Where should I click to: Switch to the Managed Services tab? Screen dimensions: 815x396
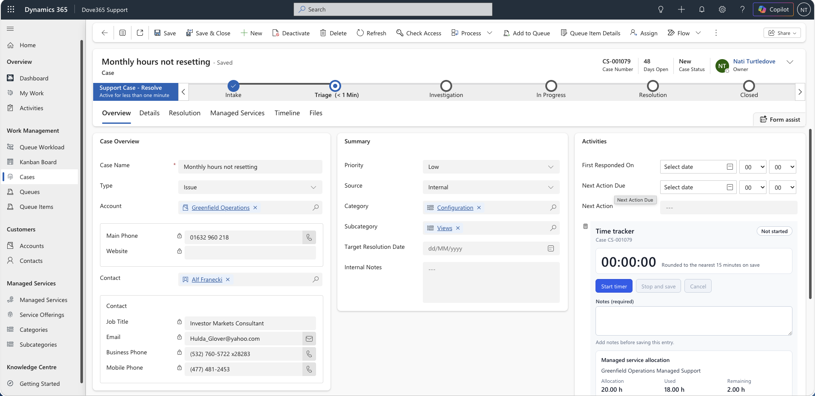click(237, 113)
